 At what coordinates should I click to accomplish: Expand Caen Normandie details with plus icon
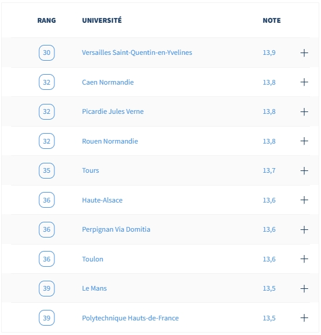pos(304,82)
